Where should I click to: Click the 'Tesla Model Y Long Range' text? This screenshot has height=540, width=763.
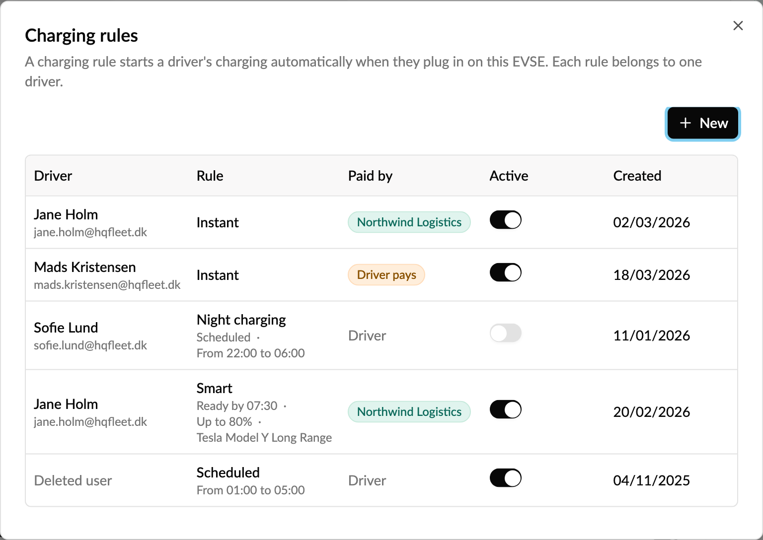264,438
